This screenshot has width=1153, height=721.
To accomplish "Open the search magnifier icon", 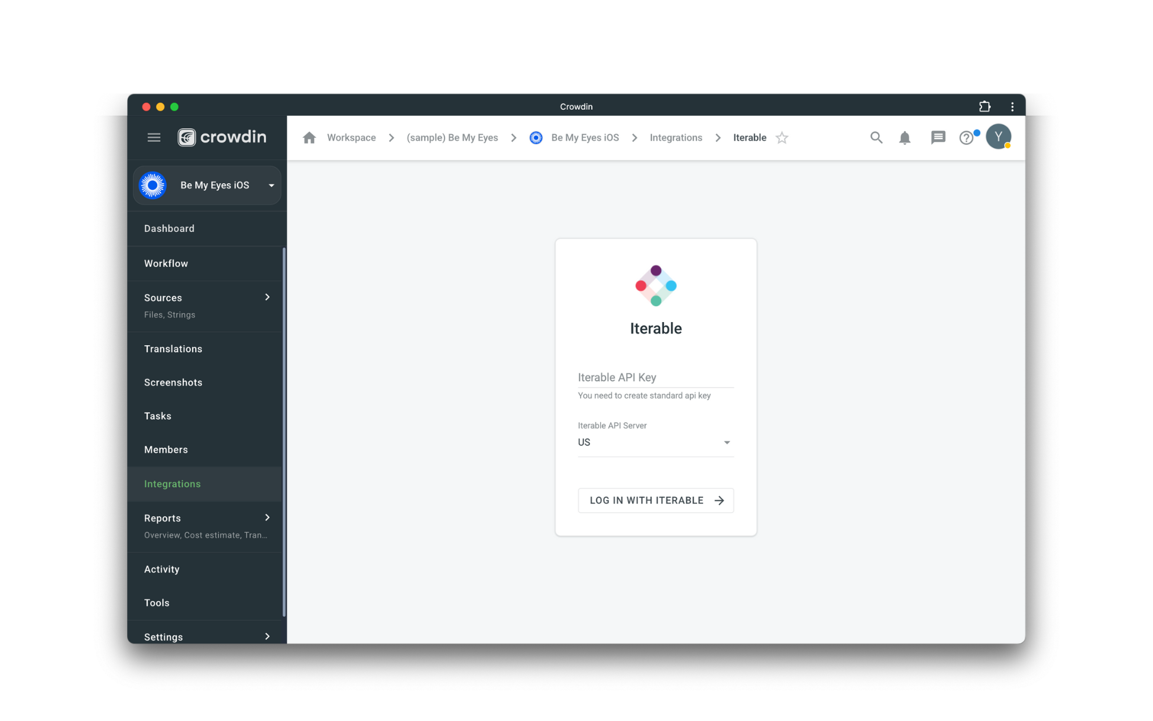I will pos(876,138).
